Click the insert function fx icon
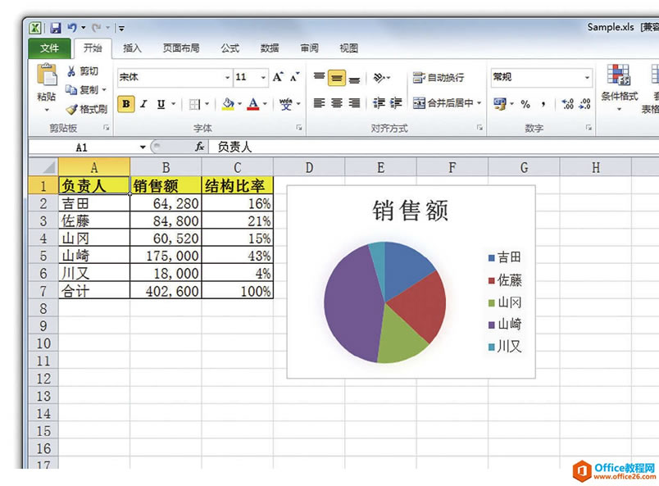659x486 pixels. click(x=200, y=147)
